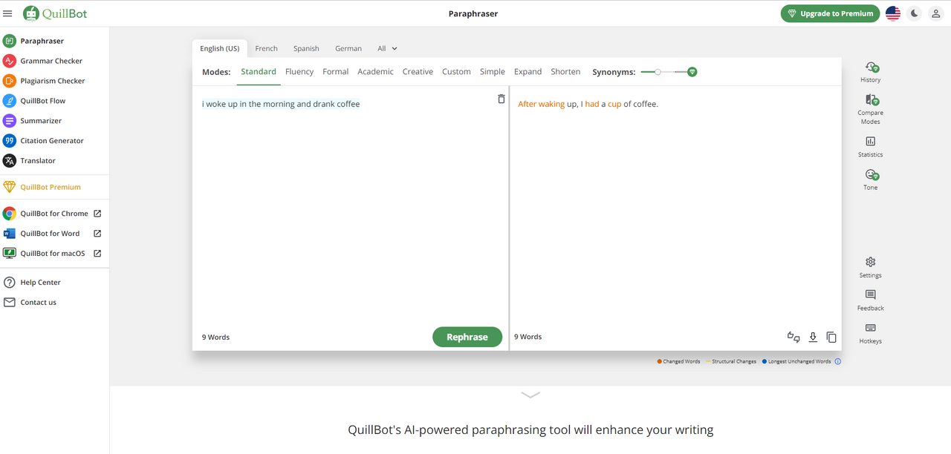
Task: Click the QuillBot Premium diamond icon
Action: pyautogui.click(x=10, y=187)
